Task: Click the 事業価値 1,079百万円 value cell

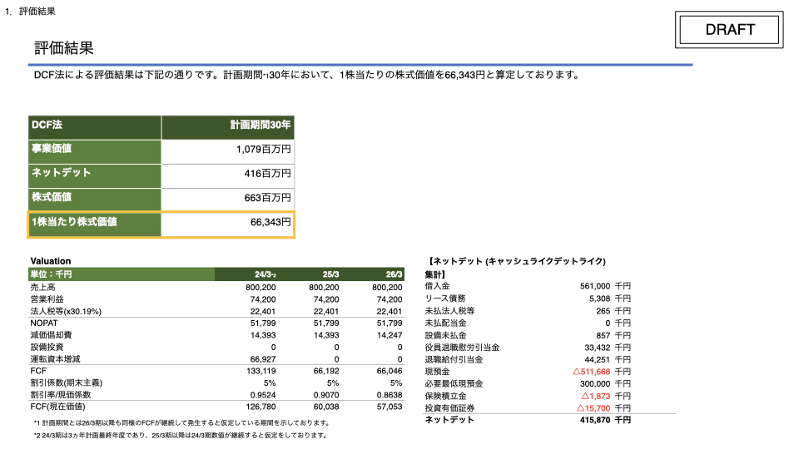Action: click(x=228, y=151)
